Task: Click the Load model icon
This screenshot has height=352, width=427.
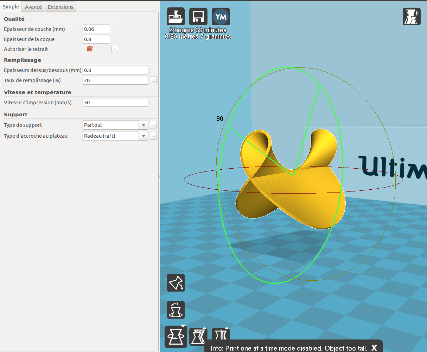Action: point(176,17)
